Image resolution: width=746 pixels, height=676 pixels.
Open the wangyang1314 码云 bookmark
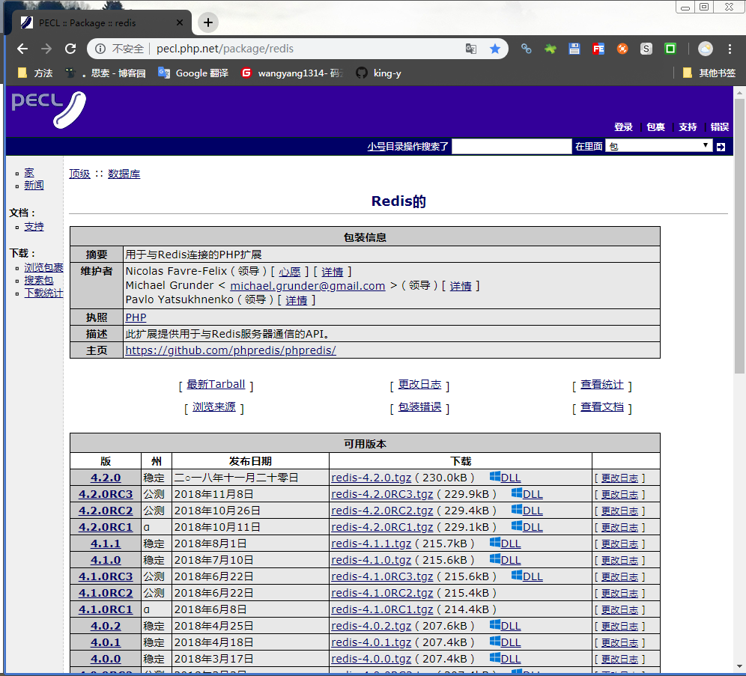pos(291,73)
